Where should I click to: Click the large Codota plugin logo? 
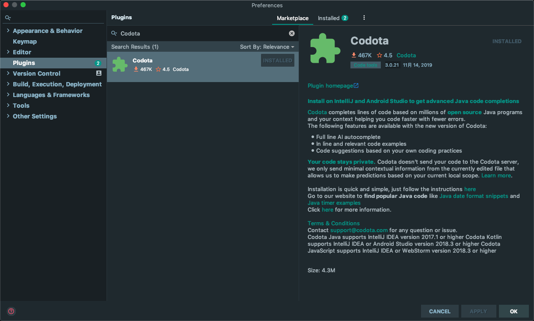point(325,48)
